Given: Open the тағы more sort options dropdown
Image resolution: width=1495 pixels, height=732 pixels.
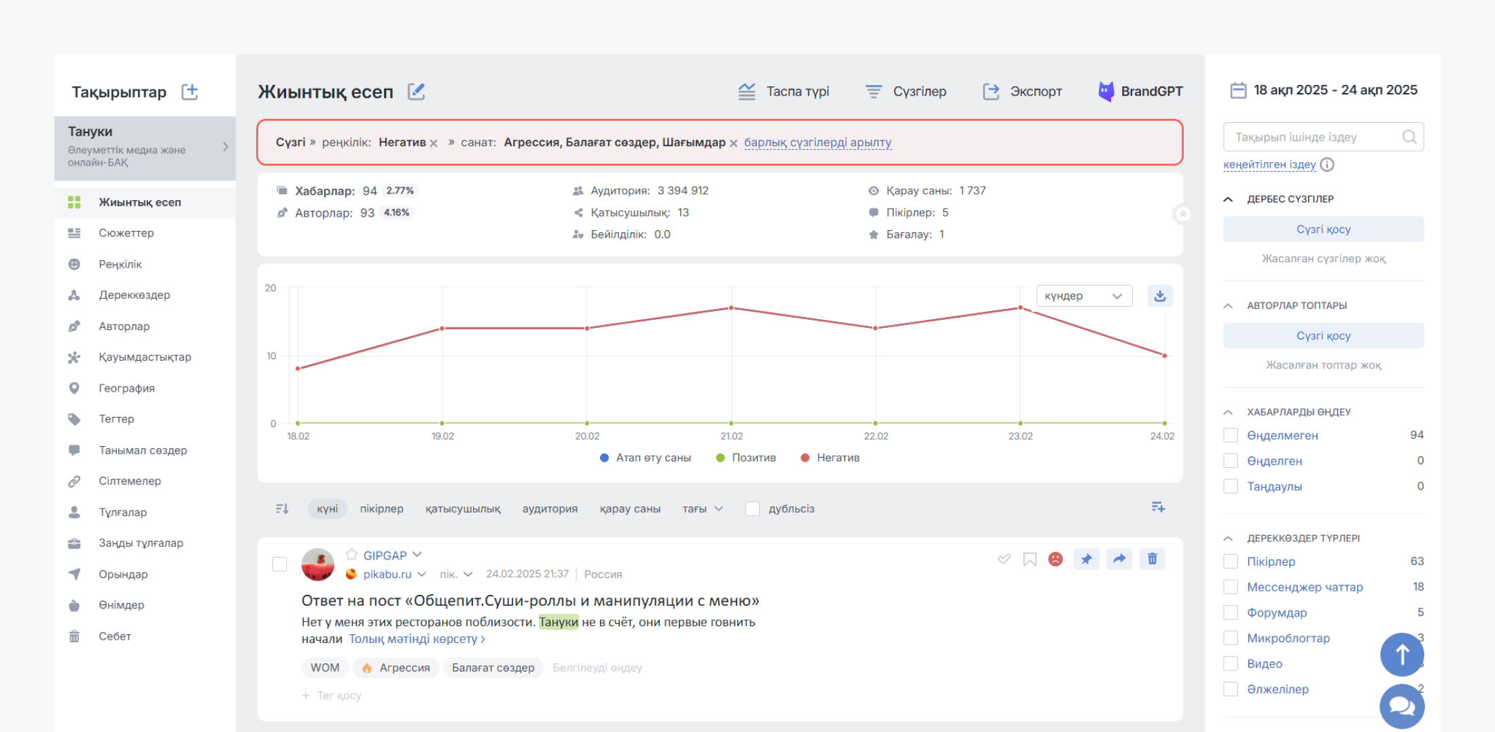Looking at the screenshot, I should (x=703, y=509).
